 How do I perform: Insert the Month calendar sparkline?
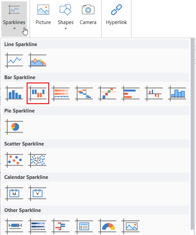pos(14,193)
